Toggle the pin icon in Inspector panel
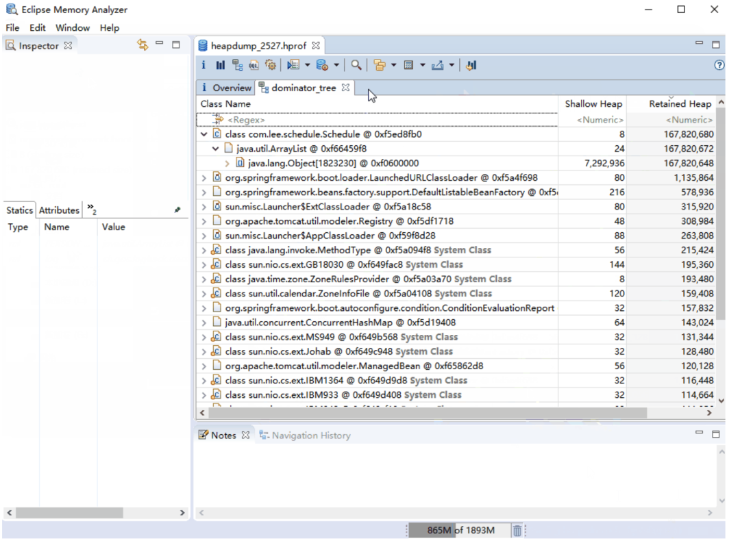 [177, 210]
